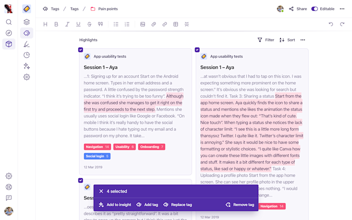Click the 12 Mar 2019 date on first card
The width and height of the screenshot is (352, 220).
93,167
